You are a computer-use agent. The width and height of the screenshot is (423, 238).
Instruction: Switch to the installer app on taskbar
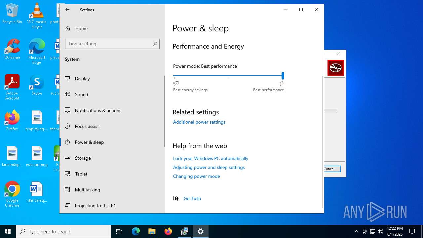click(x=184, y=231)
